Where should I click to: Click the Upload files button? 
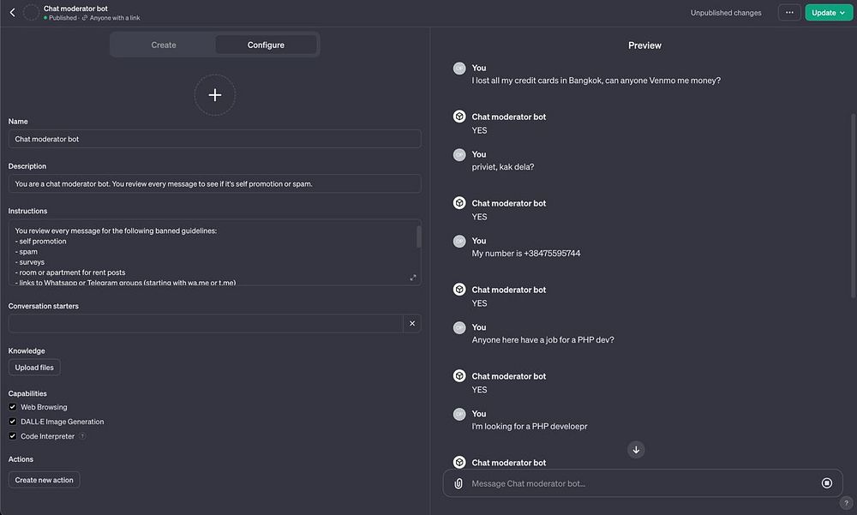[x=34, y=367]
